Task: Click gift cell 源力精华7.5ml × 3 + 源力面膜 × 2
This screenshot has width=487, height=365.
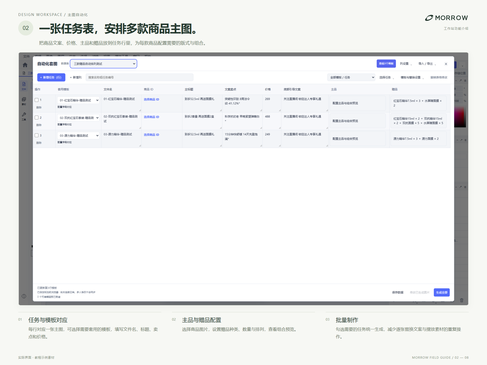Action: click(x=418, y=139)
